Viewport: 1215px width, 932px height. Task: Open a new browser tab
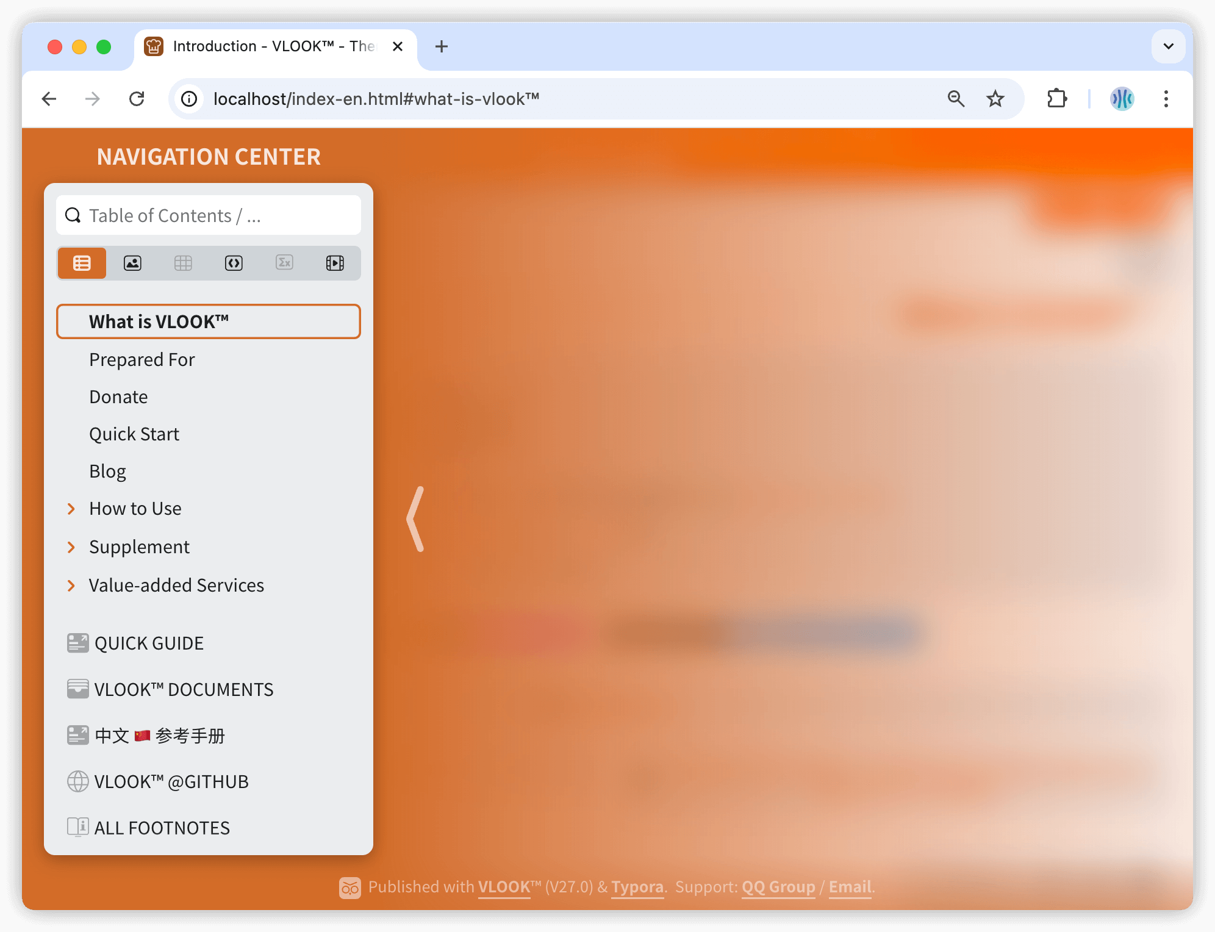(x=442, y=46)
